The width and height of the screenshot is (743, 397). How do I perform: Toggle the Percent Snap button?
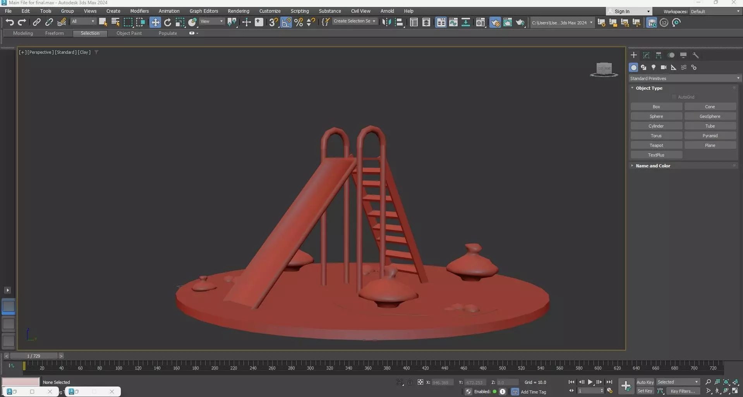[x=299, y=22]
